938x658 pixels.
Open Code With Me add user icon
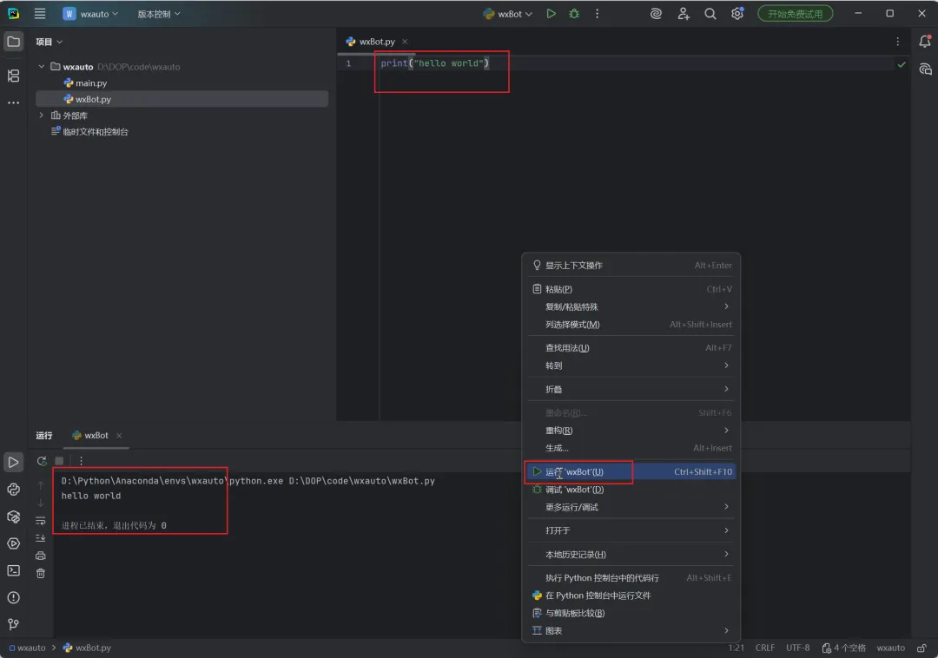[684, 13]
